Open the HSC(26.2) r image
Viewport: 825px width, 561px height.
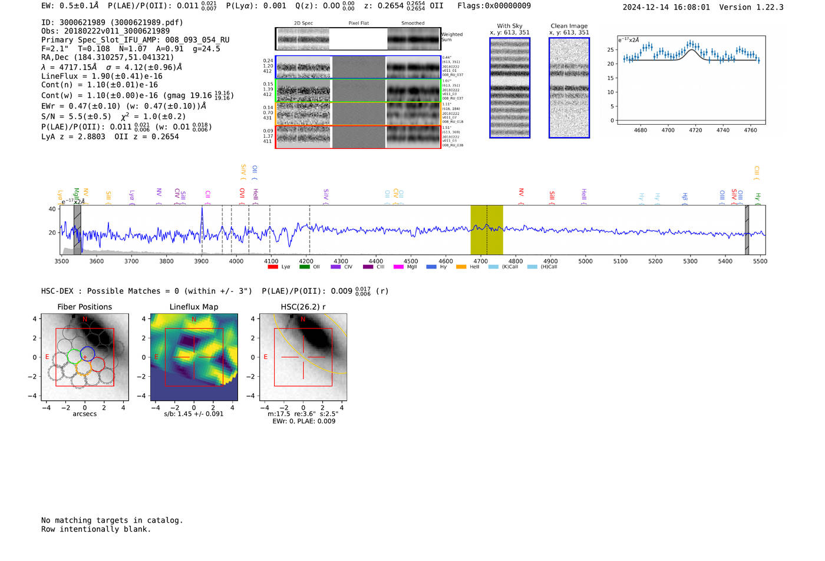pos(303,357)
